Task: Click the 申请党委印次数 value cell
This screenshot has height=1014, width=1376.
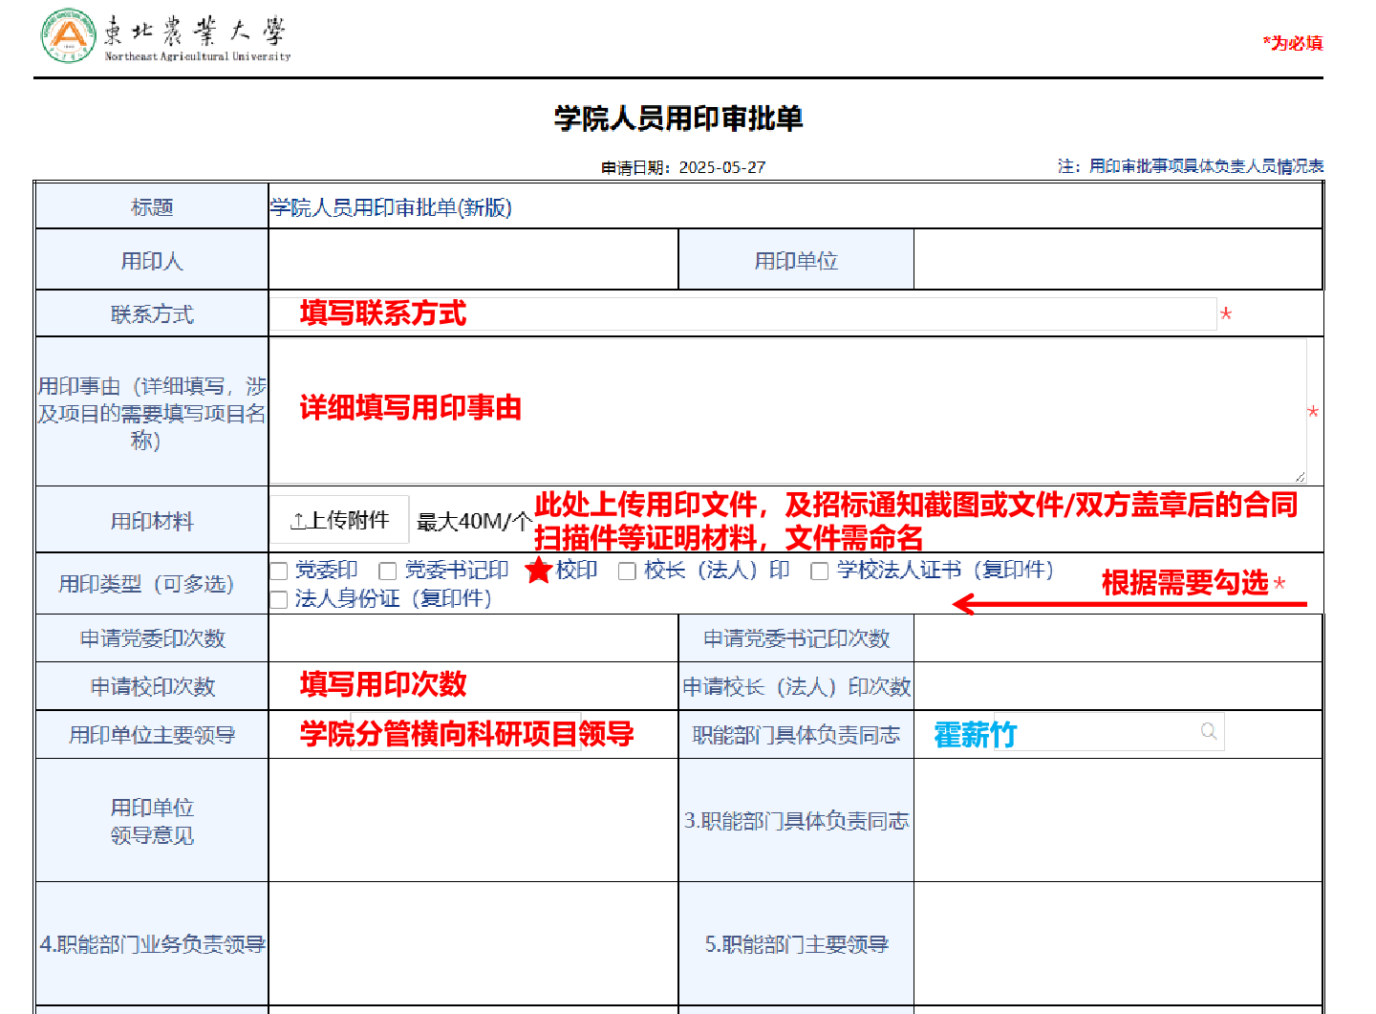Action: click(x=473, y=638)
